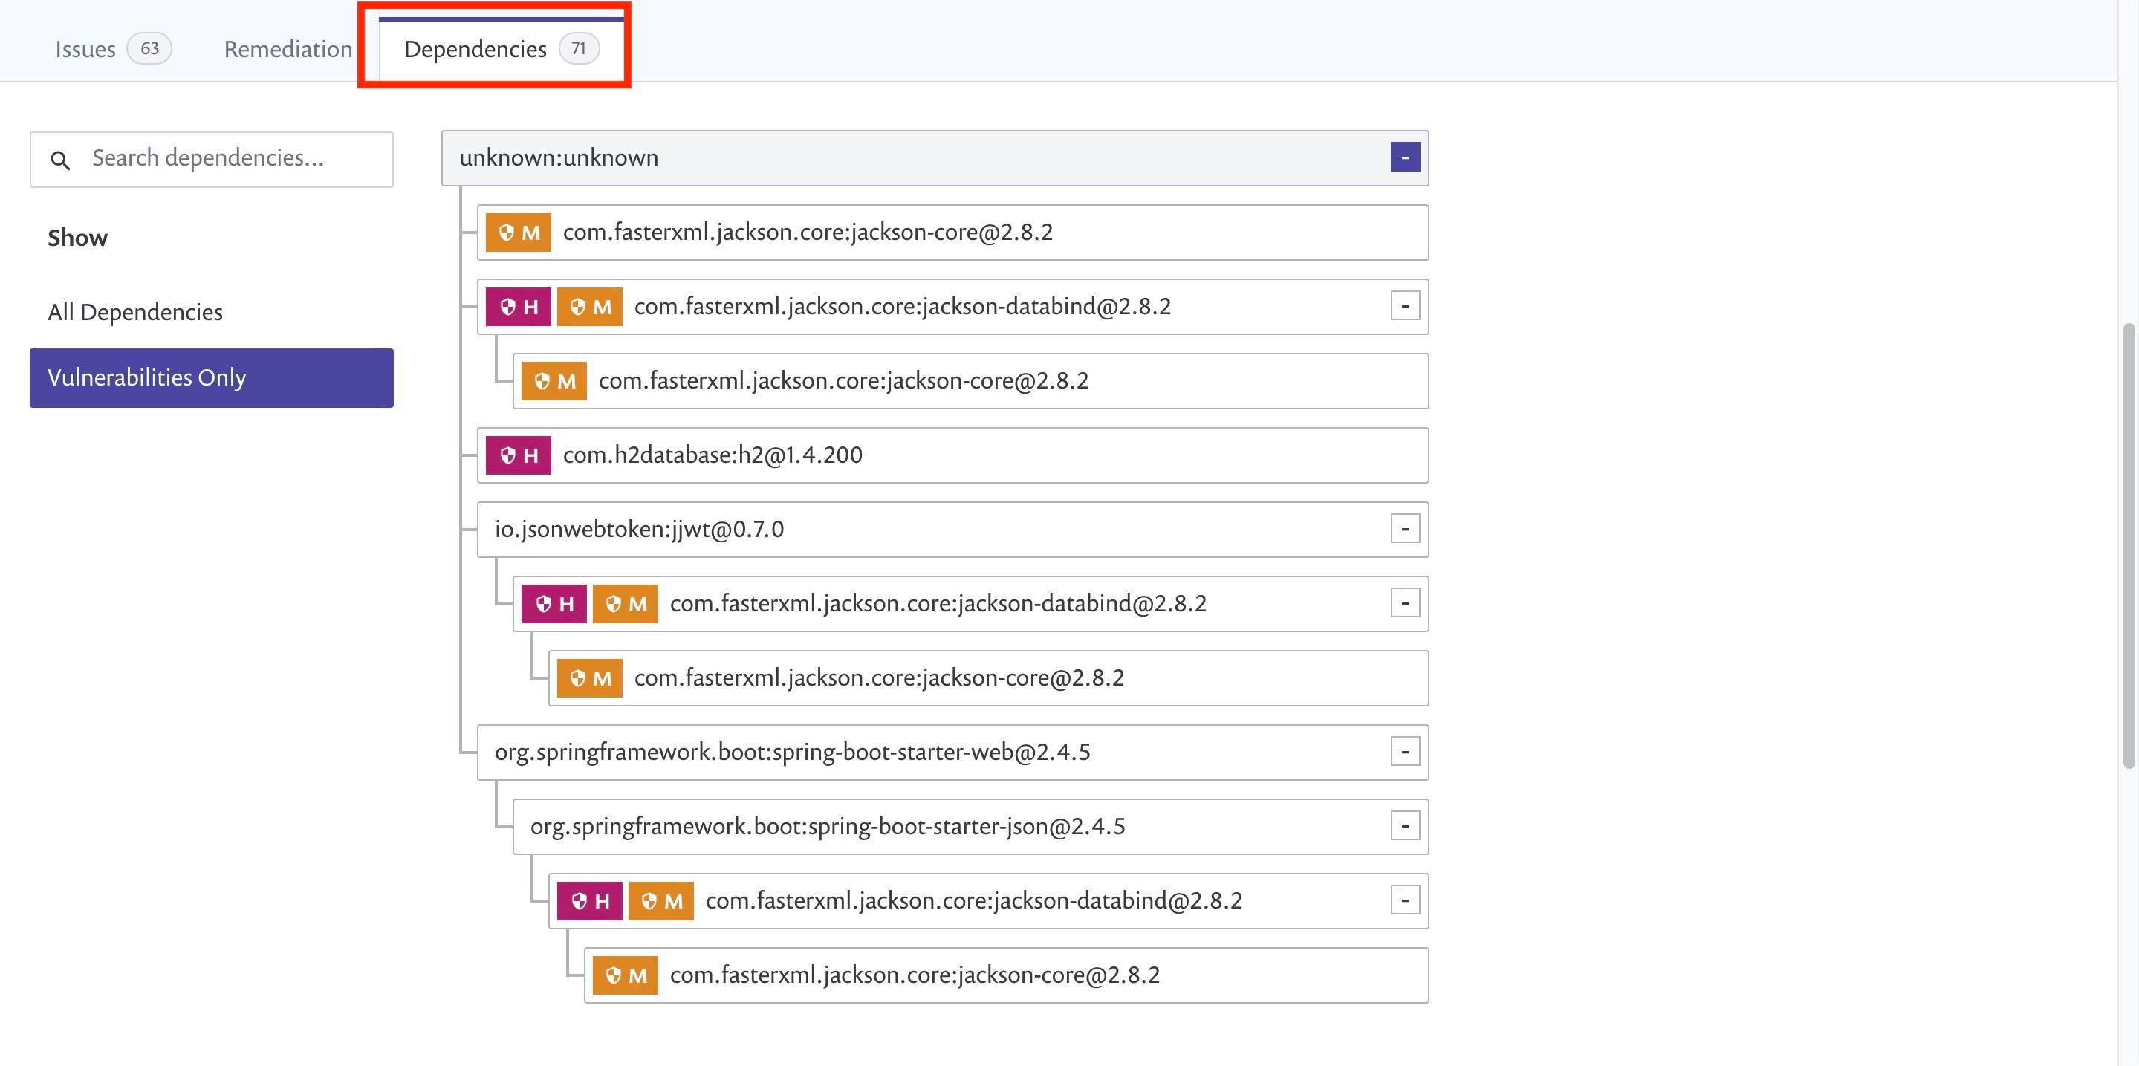This screenshot has height=1066, width=2139.
Task: Select jackson-databind text under spring-boot-starter-json
Action: click(x=974, y=901)
